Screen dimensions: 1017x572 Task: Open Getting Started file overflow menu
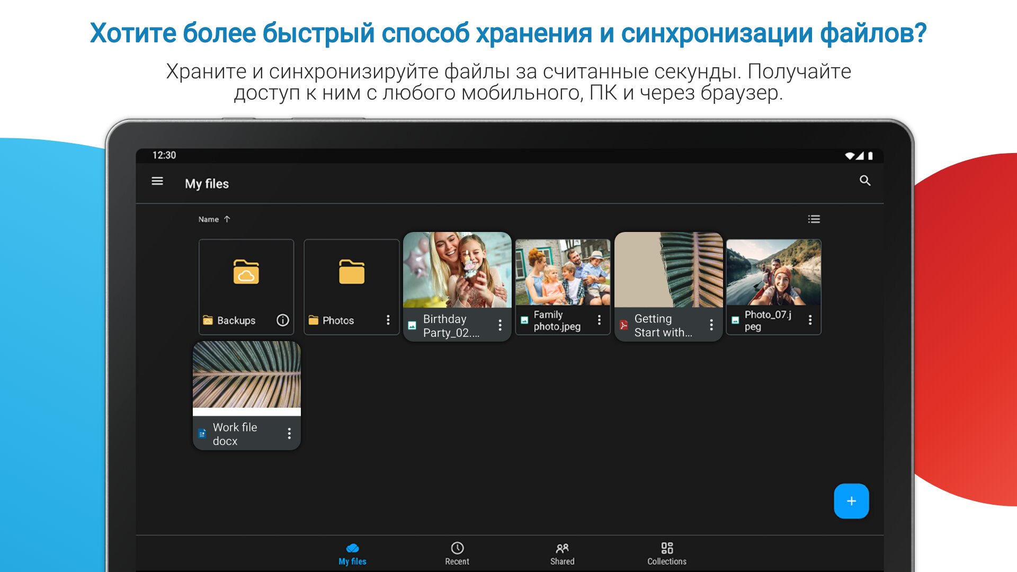[711, 325]
